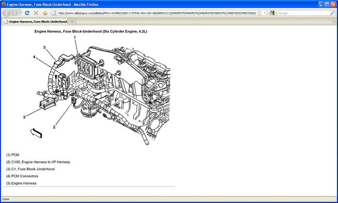Click the alldatapro URL address field
The image size is (338, 203).
click(x=157, y=13)
